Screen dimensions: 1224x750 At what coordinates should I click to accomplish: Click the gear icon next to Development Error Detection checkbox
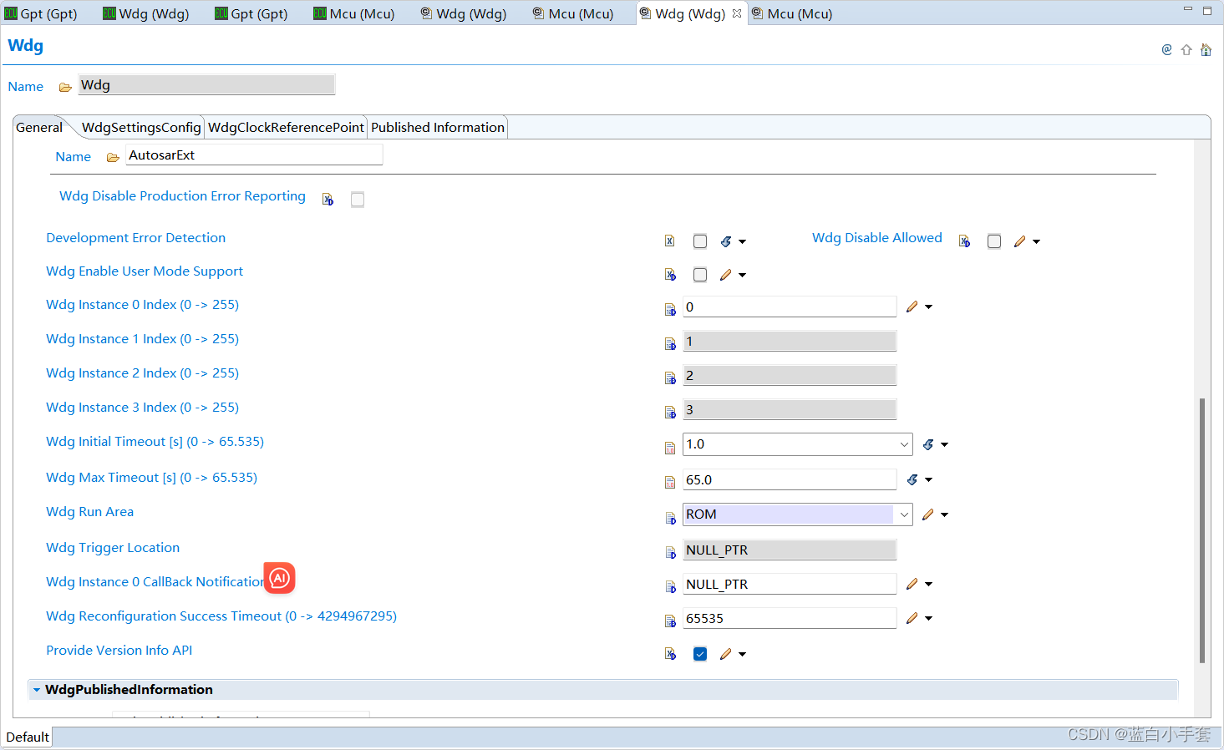726,241
